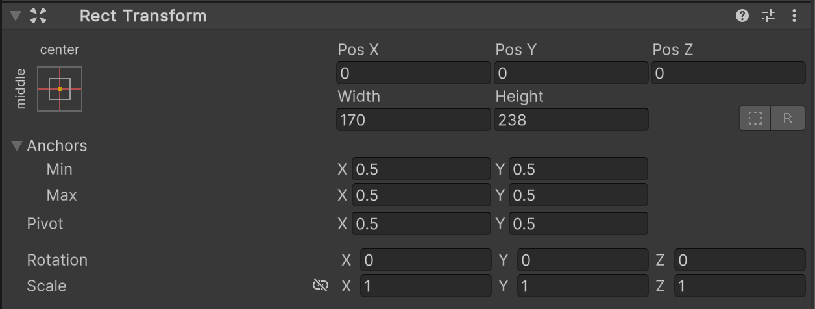Click the Pos Y value field
The image size is (815, 309).
571,73
